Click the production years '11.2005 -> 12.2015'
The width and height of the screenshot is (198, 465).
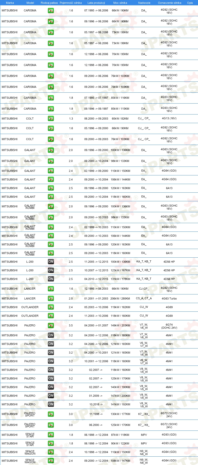coord(96,262)
